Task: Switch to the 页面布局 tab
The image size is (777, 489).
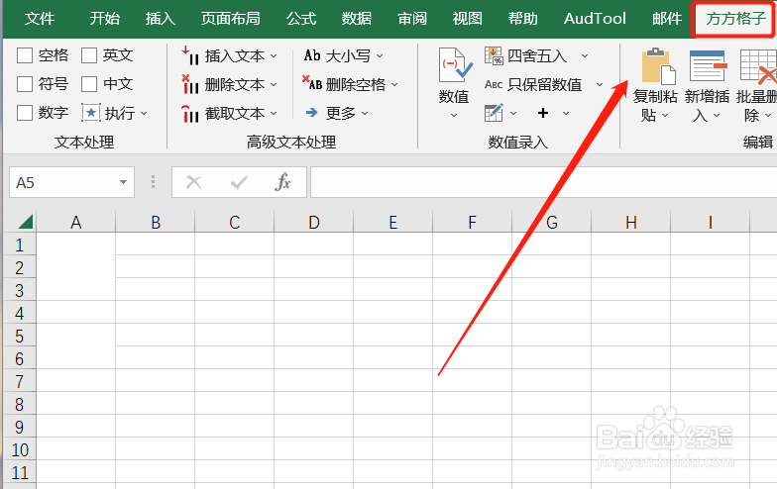Action: coord(230,18)
